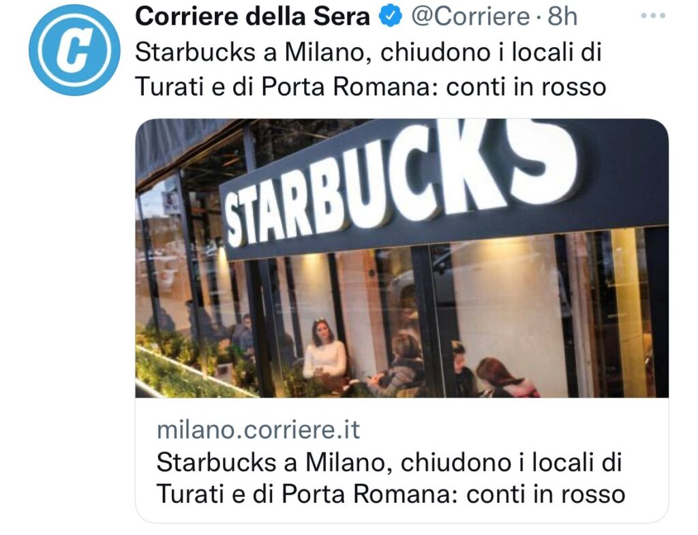Open the link card article headline

pos(391,478)
